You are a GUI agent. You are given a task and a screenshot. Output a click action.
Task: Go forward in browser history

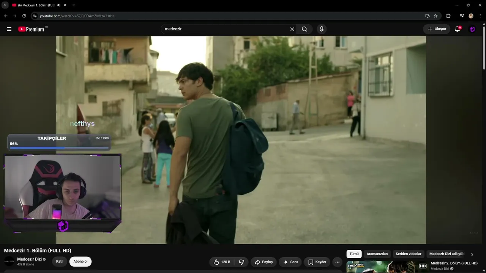tap(15, 16)
